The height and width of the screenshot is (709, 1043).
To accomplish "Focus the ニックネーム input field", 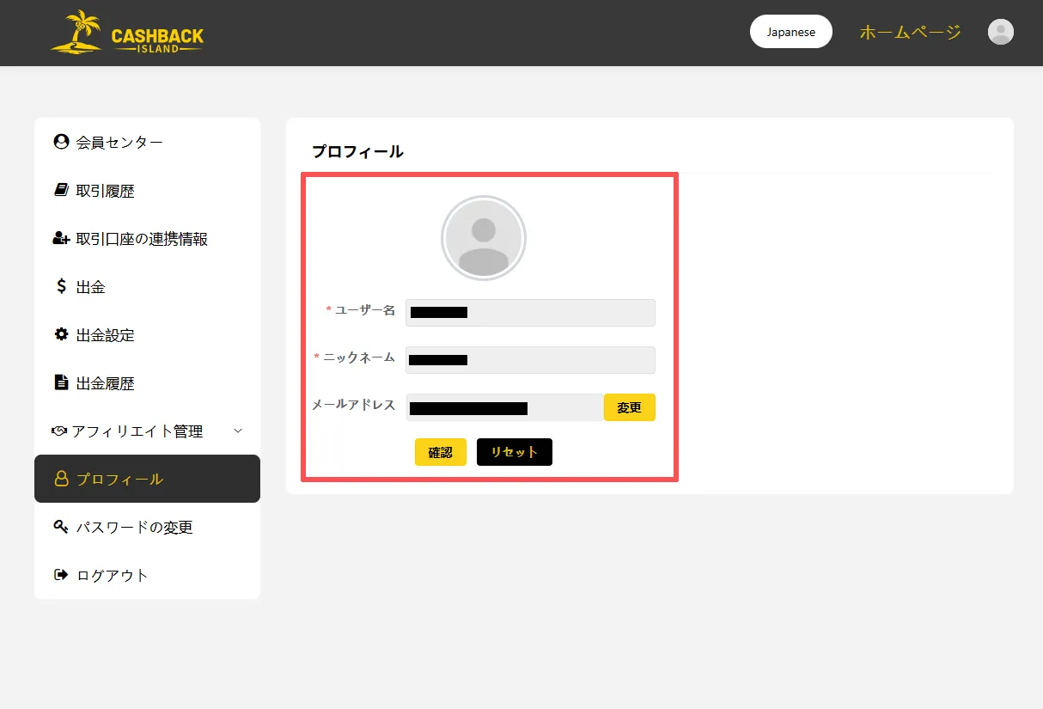I will pyautogui.click(x=530, y=360).
